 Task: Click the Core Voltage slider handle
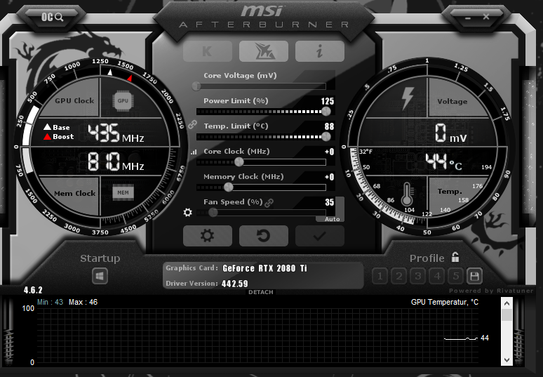pos(196,86)
